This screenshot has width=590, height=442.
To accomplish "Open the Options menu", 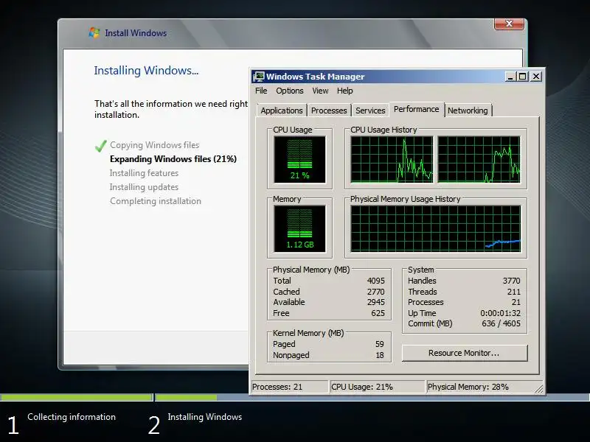I will click(289, 91).
